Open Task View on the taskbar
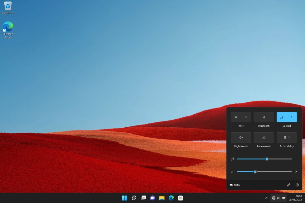 (143, 198)
